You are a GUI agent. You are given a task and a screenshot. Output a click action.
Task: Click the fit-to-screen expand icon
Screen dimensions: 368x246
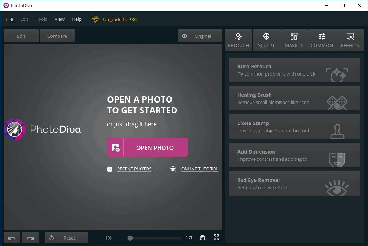(x=216, y=238)
